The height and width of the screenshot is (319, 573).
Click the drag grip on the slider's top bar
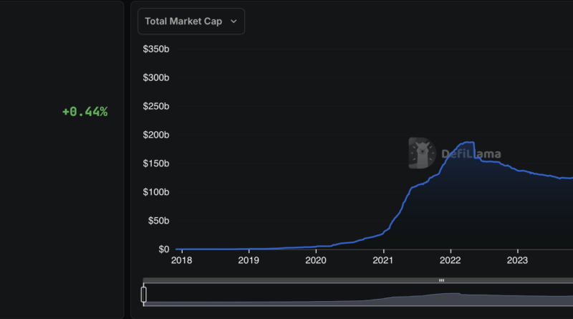pyautogui.click(x=441, y=280)
